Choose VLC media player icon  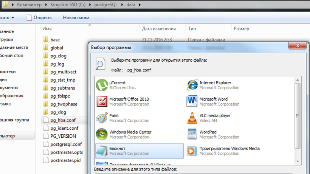pos(192,118)
